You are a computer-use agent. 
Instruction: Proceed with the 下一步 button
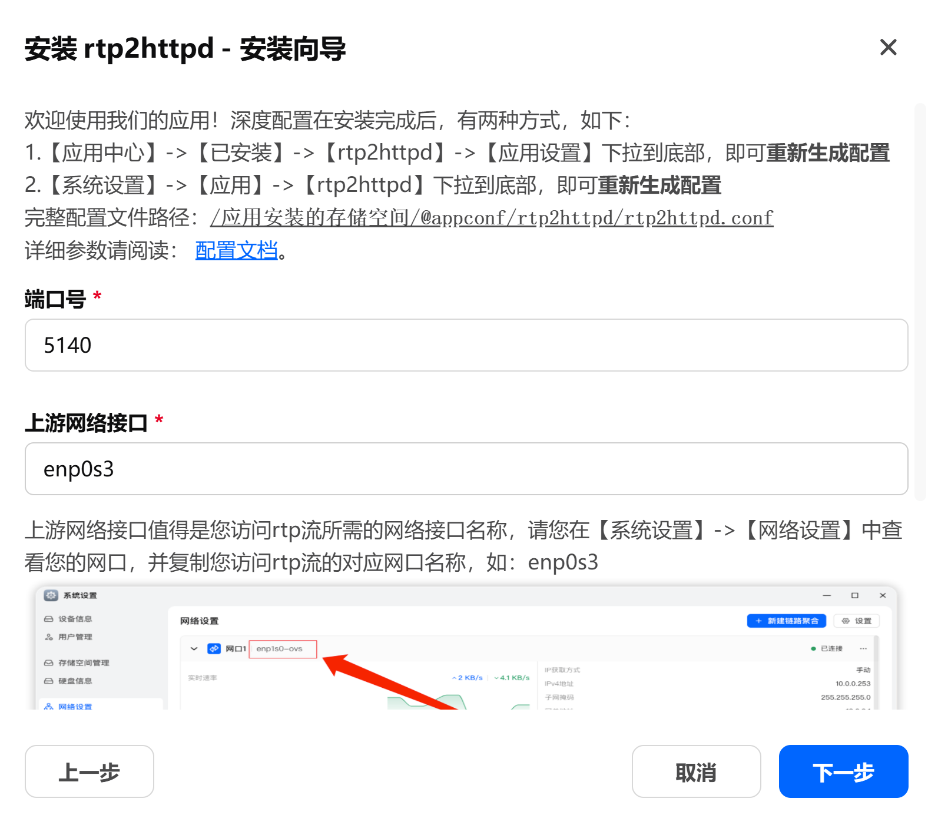(x=843, y=771)
